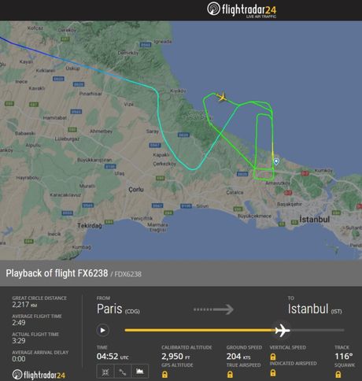Click the airplane handle on playback slider
The width and height of the screenshot is (362, 381).
click(283, 330)
